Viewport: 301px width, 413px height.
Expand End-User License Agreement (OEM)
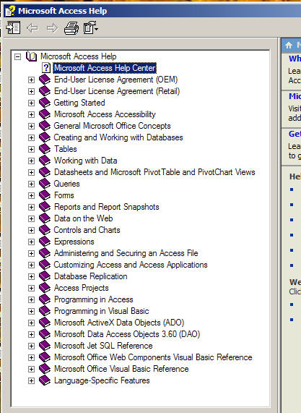coord(31,80)
